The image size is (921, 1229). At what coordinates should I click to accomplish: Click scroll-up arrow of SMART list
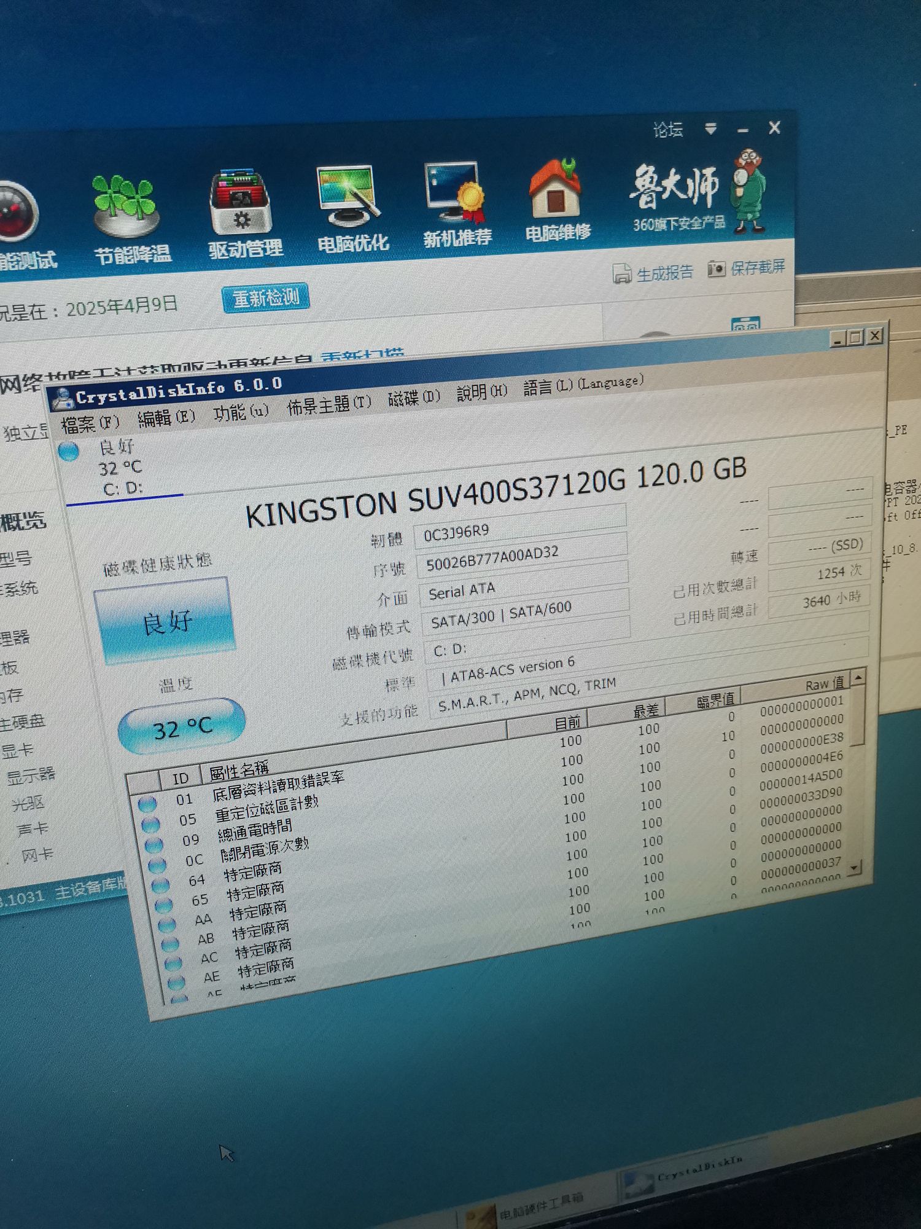[x=858, y=677]
